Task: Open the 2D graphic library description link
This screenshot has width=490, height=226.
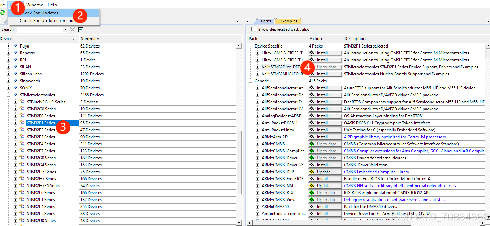Action: [395, 137]
